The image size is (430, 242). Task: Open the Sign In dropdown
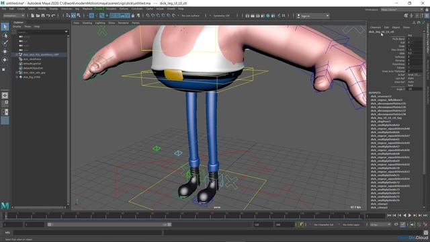[313, 16]
